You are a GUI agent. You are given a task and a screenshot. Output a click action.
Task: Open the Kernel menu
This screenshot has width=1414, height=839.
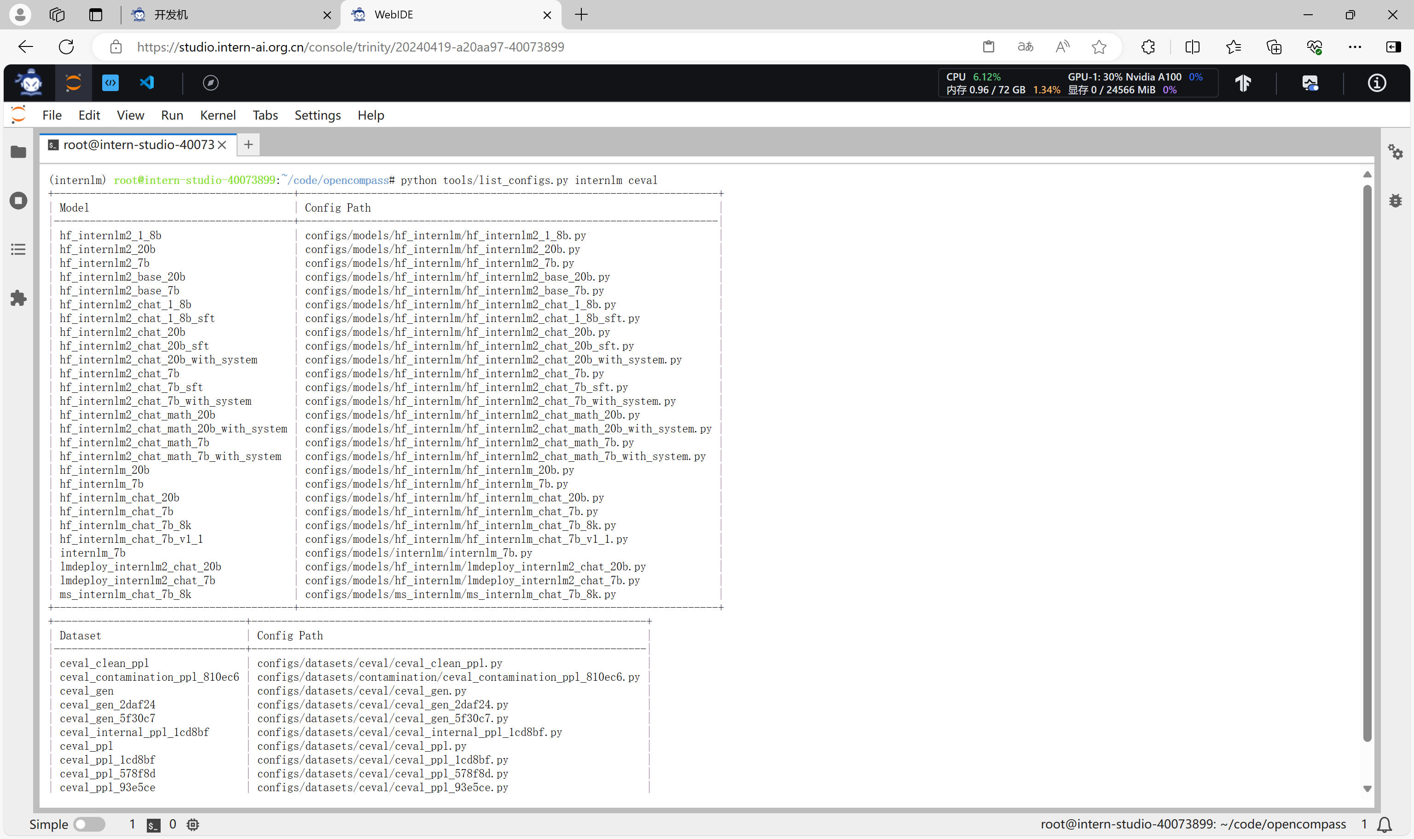click(218, 115)
